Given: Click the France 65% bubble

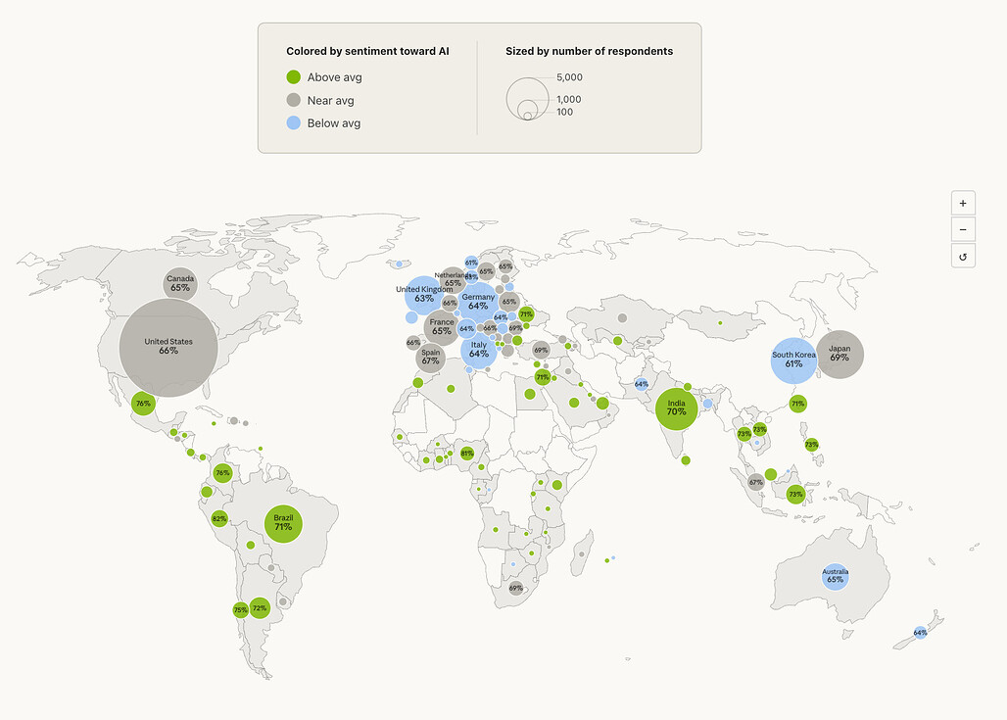Looking at the screenshot, I should (x=442, y=327).
